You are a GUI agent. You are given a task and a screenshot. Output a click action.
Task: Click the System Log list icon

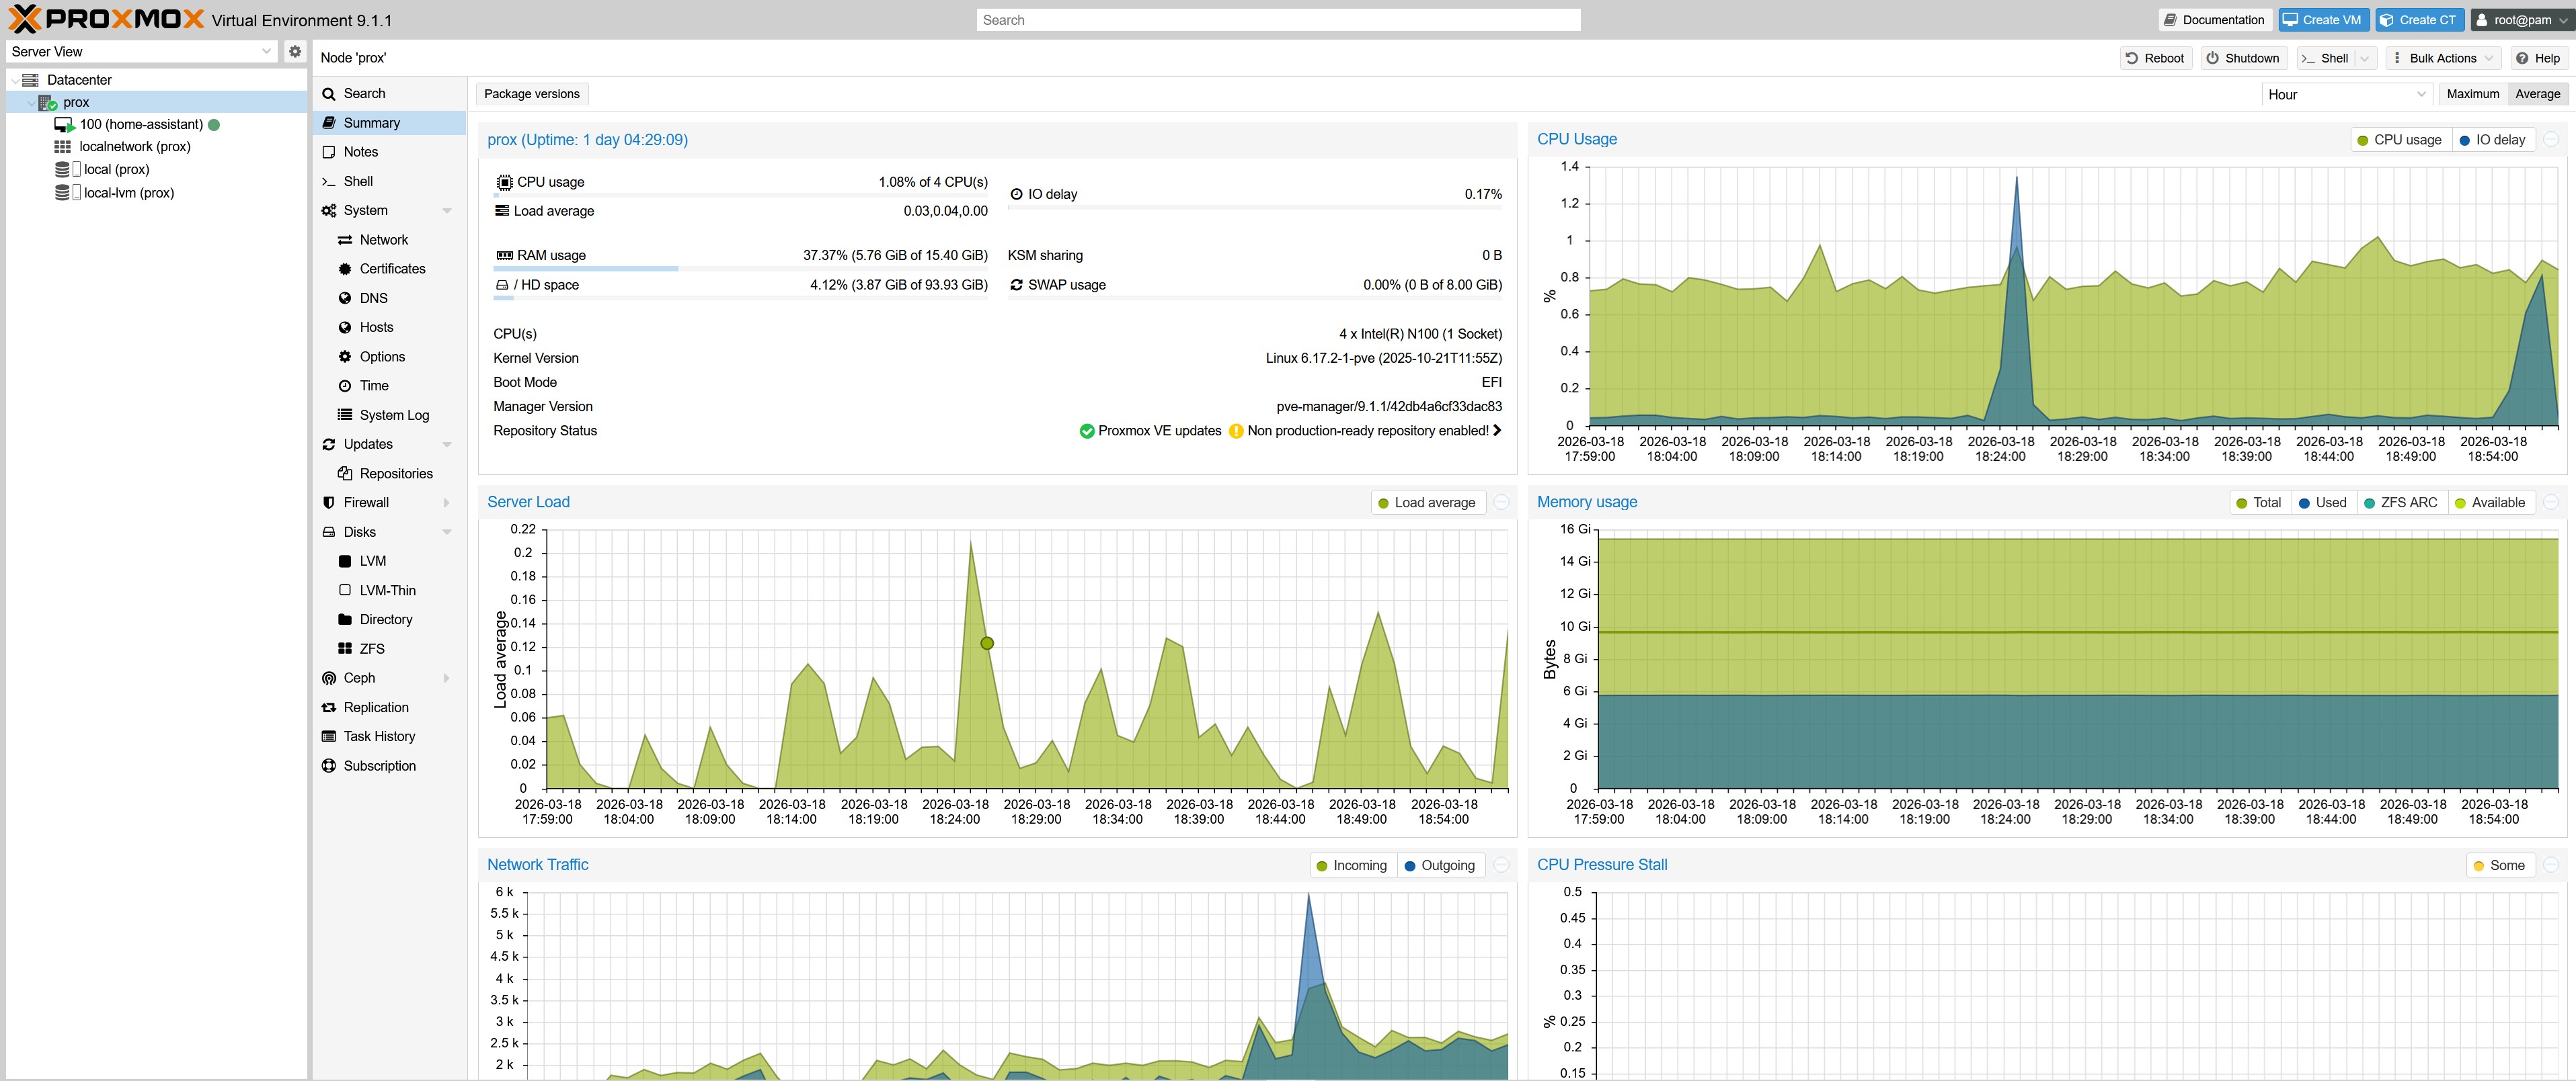pyautogui.click(x=345, y=415)
